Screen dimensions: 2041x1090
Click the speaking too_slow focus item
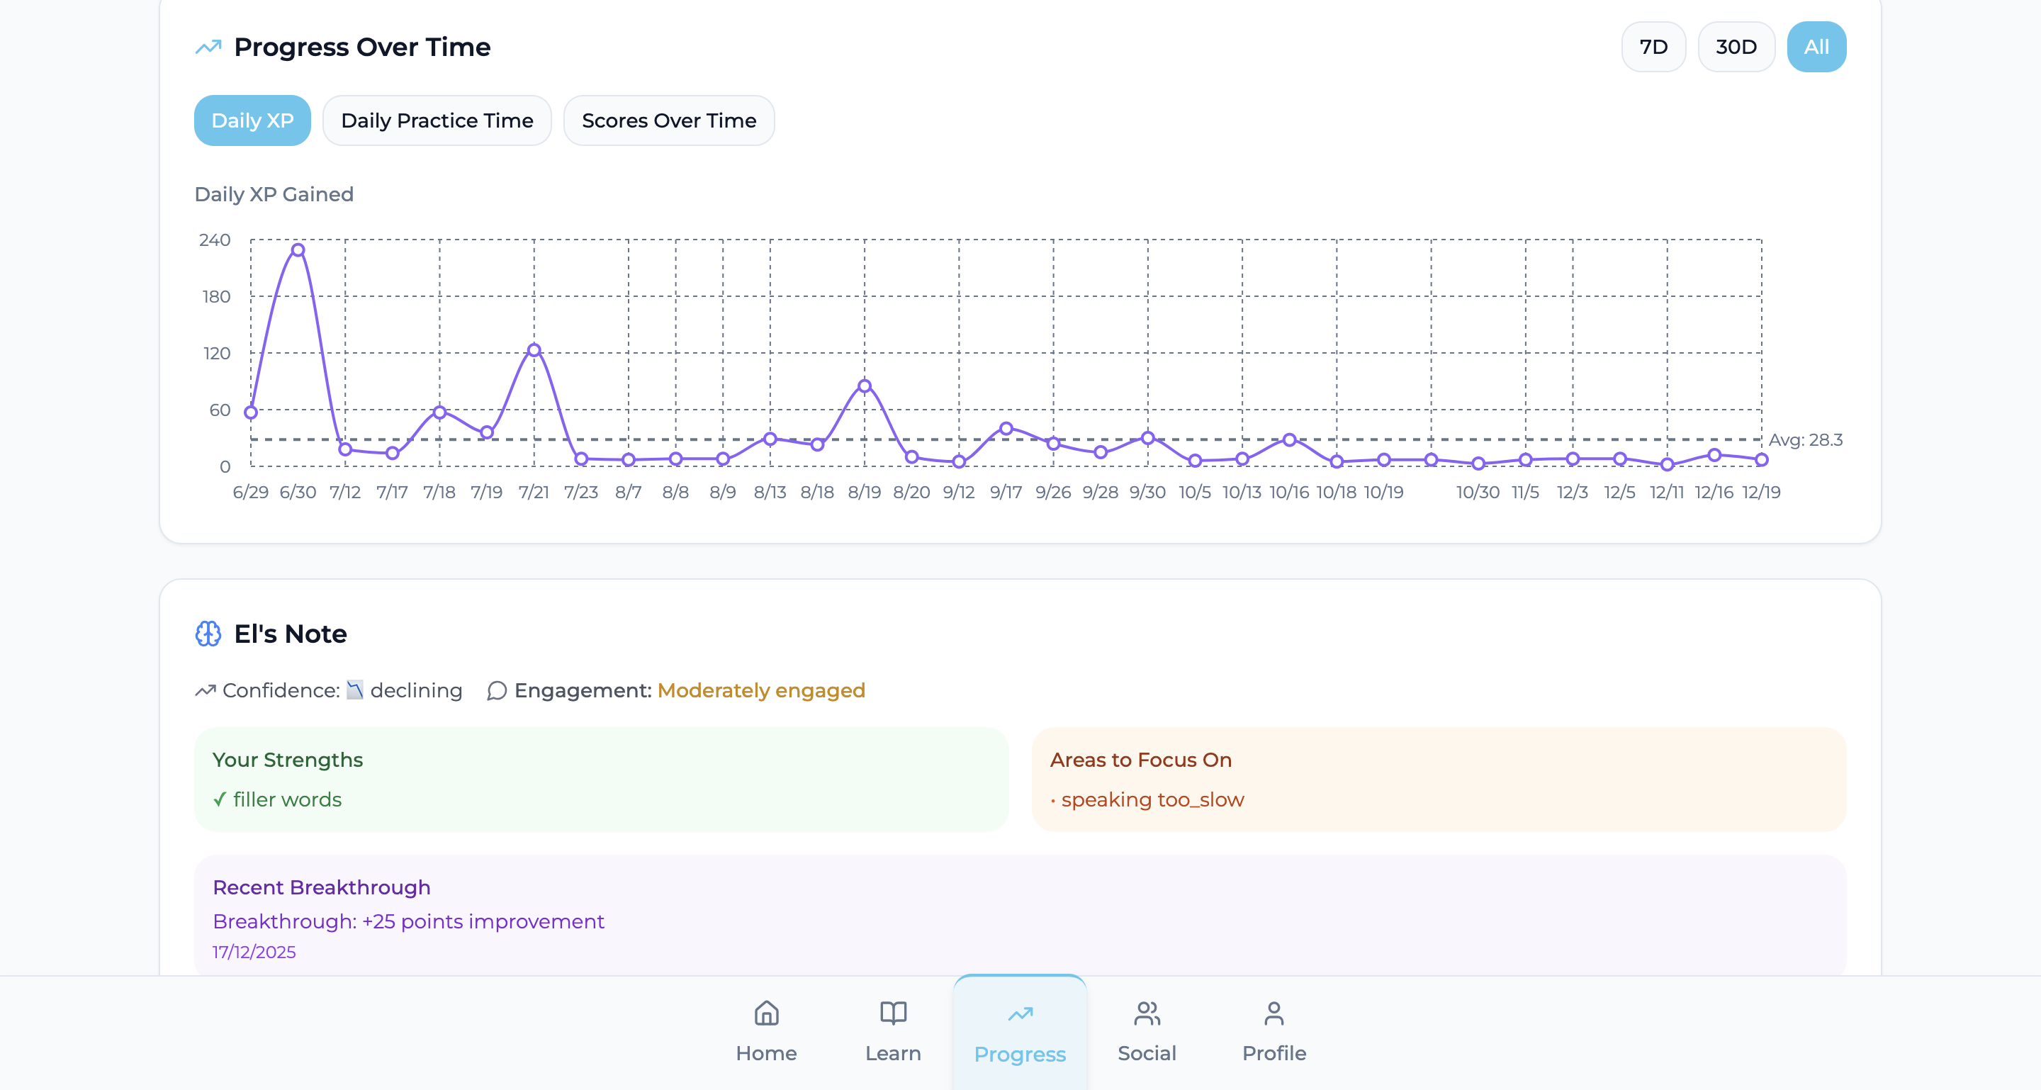(x=1152, y=799)
